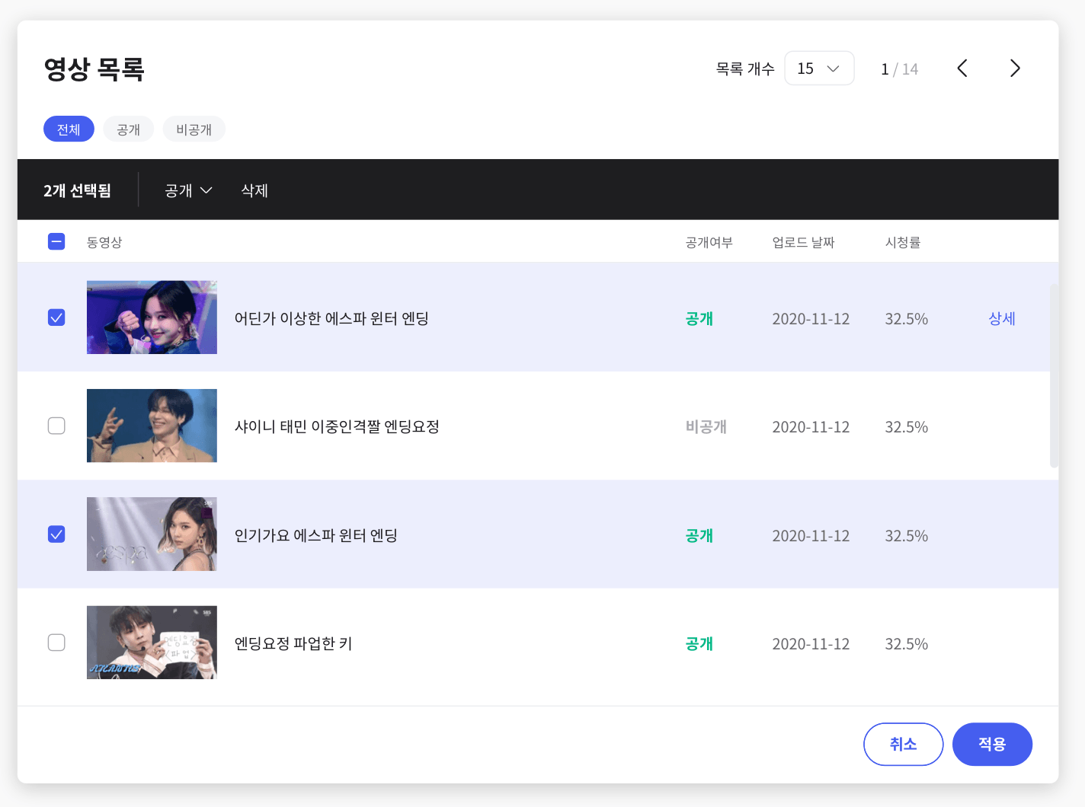Switch to the 비공개 filter tab
The width and height of the screenshot is (1085, 807).
(x=194, y=129)
